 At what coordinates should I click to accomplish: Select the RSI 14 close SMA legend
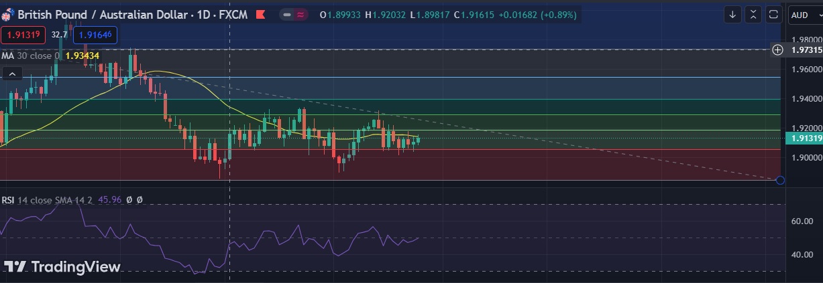click(x=48, y=199)
